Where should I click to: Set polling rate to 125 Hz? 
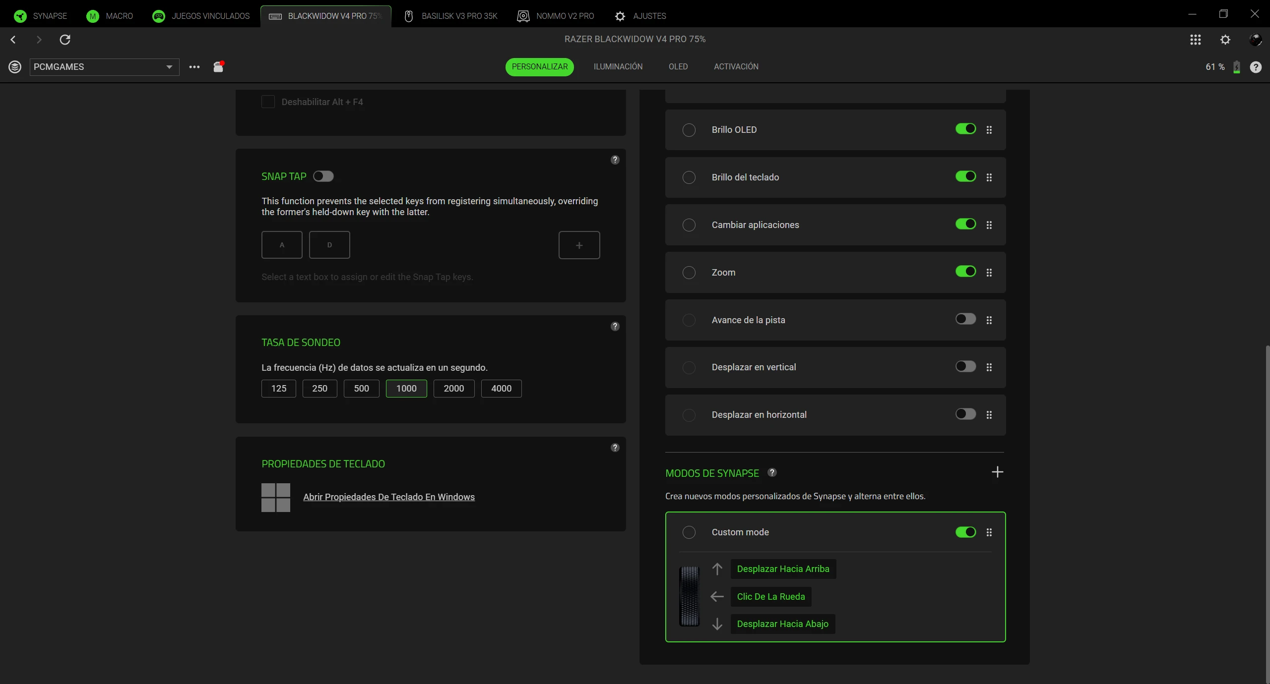(x=279, y=389)
